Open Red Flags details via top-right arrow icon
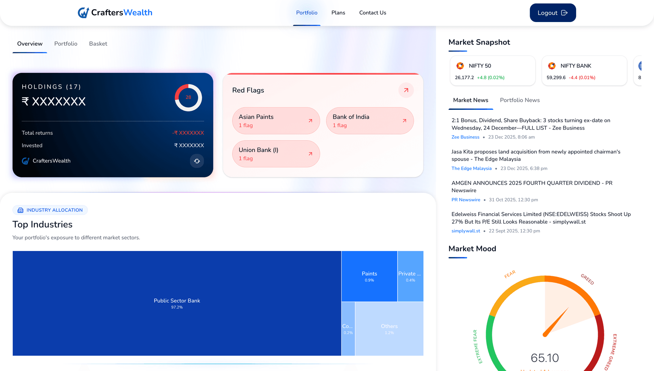 pyautogui.click(x=406, y=90)
